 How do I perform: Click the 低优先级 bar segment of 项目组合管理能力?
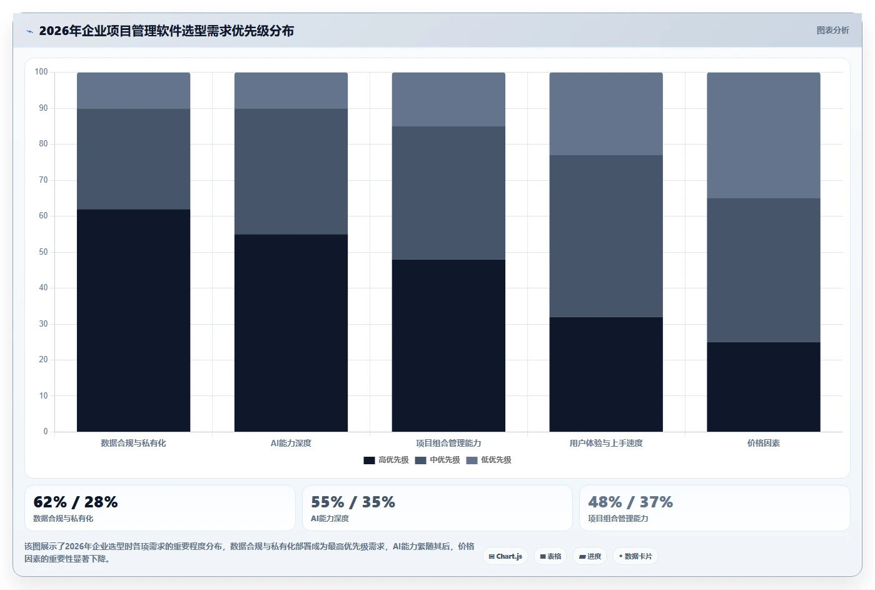point(448,99)
